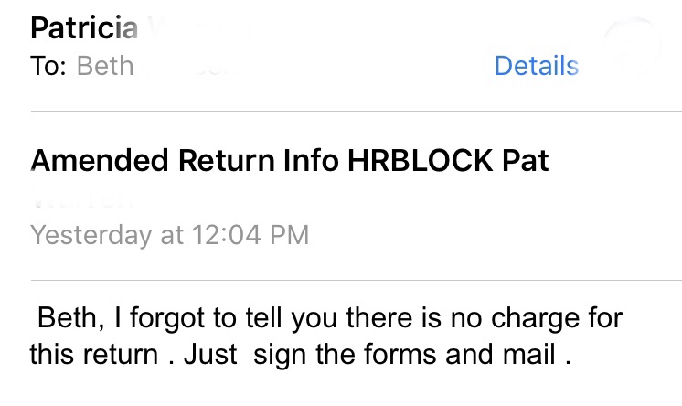Viewport: 682px width, 406px height.
Task: Tap sender name Patricia
Action: (x=84, y=27)
